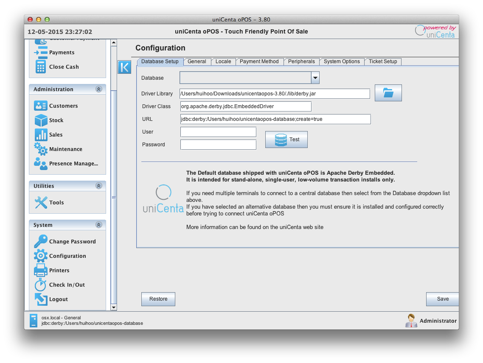This screenshot has height=363, width=483.
Task: Open the Sales bar chart icon
Action: click(41, 135)
